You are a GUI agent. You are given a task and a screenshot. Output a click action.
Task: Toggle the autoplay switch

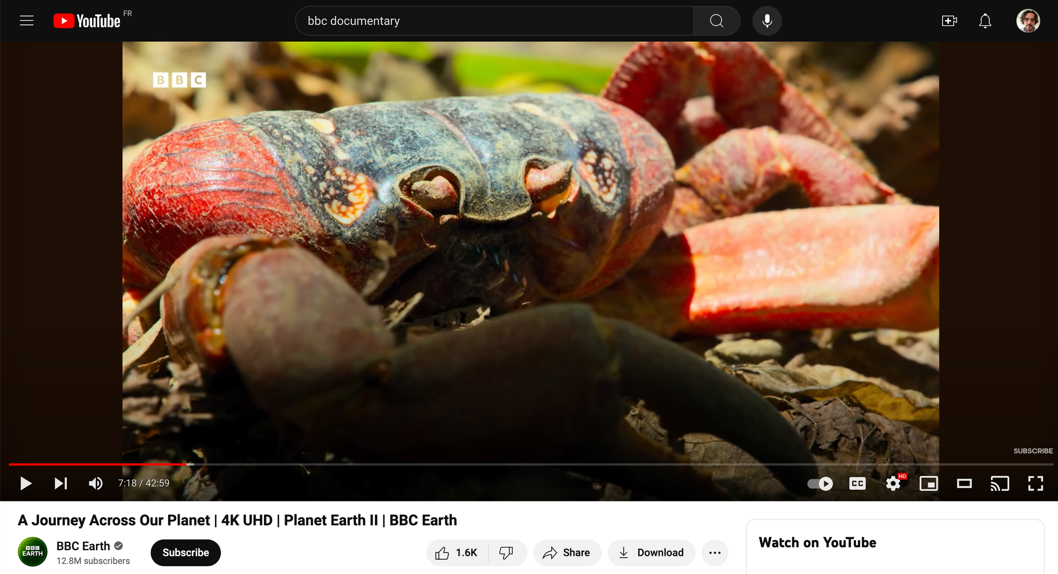820,483
